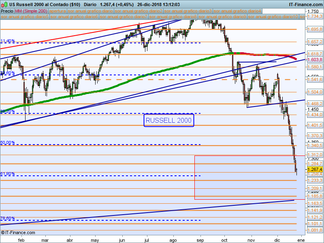Click the price level label 1.370,3

pyautogui.click(x=315, y=136)
